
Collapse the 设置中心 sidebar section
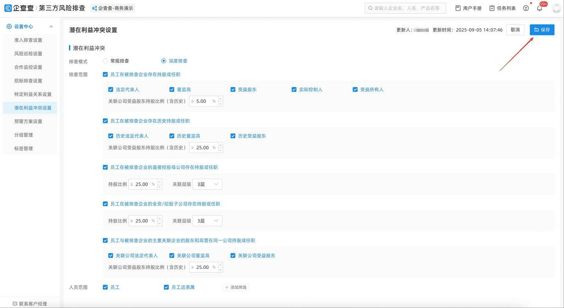point(51,27)
